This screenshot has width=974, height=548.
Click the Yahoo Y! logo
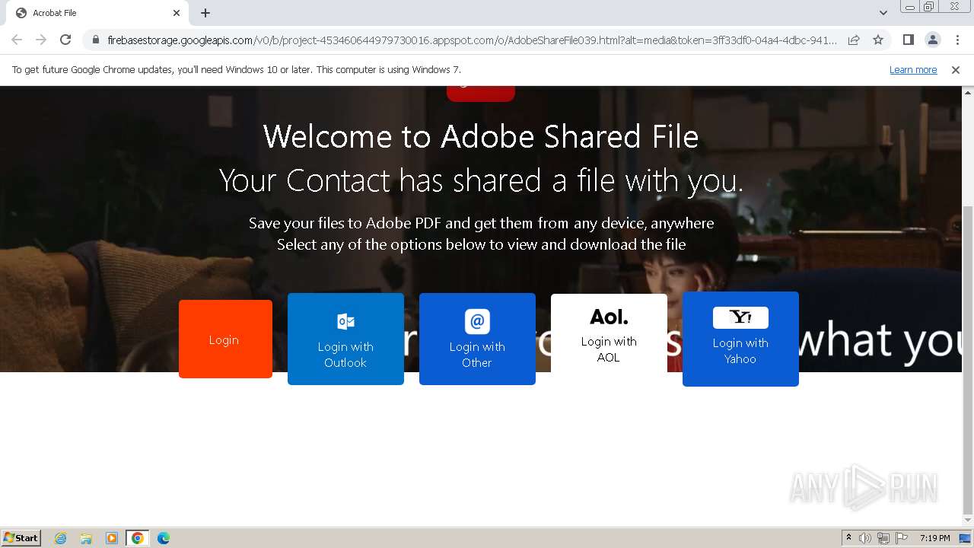coord(740,317)
